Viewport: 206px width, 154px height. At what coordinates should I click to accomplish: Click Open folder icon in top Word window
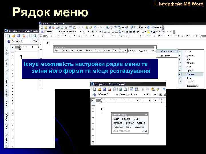pos(46,27)
